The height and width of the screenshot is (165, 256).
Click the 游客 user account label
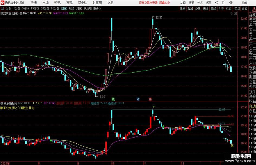click(x=245, y=3)
